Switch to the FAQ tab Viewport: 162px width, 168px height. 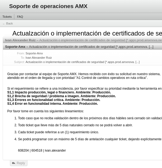(x=20, y=17)
